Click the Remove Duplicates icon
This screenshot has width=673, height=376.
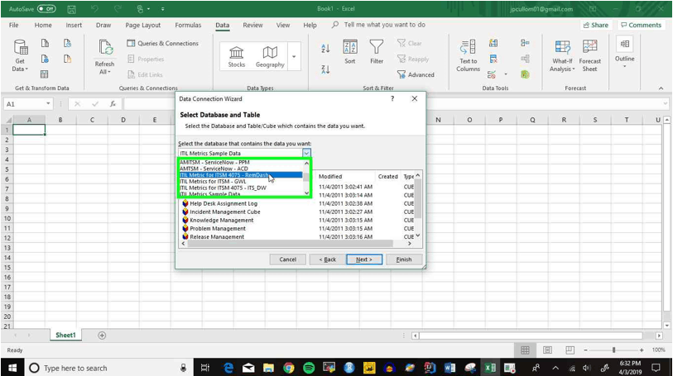493,59
